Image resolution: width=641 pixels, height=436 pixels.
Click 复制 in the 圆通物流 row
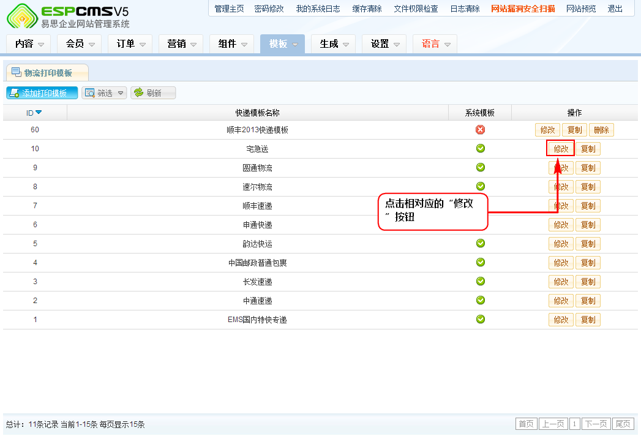pyautogui.click(x=588, y=168)
